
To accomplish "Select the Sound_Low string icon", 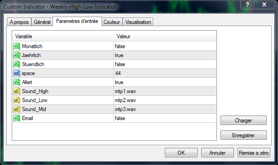I will (17, 100).
